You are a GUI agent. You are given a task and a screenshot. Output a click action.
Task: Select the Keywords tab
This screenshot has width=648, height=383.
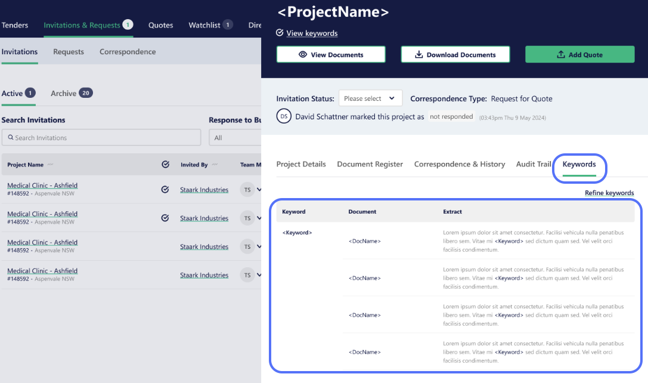pyautogui.click(x=579, y=164)
